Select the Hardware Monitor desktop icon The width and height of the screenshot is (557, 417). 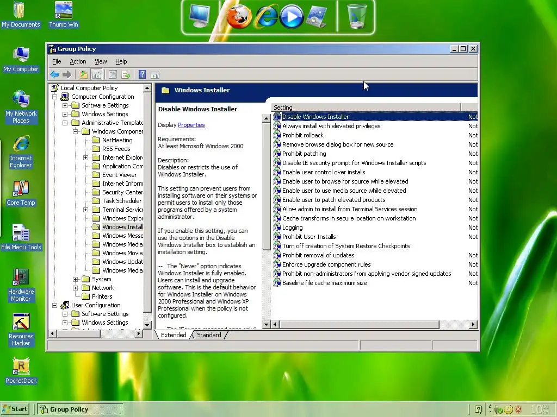point(21,285)
